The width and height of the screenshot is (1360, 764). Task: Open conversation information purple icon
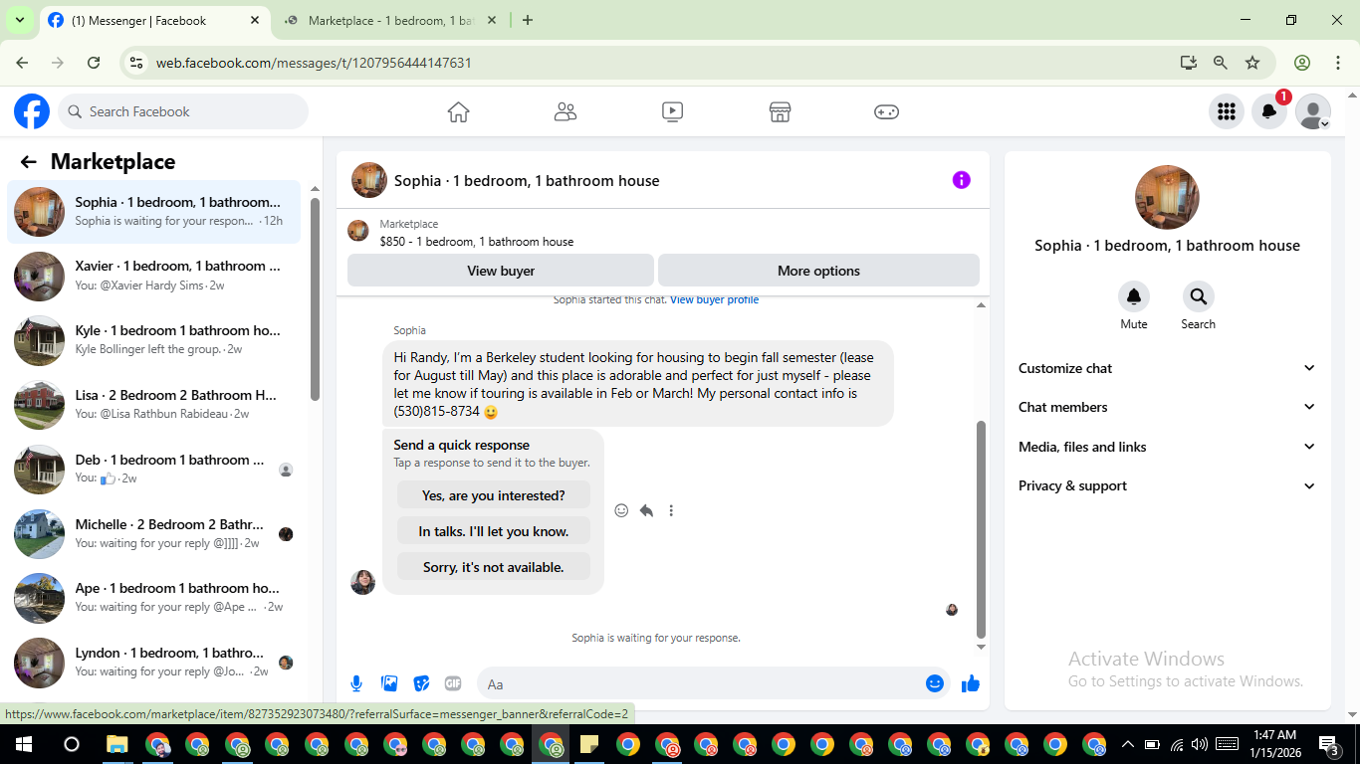click(x=961, y=180)
